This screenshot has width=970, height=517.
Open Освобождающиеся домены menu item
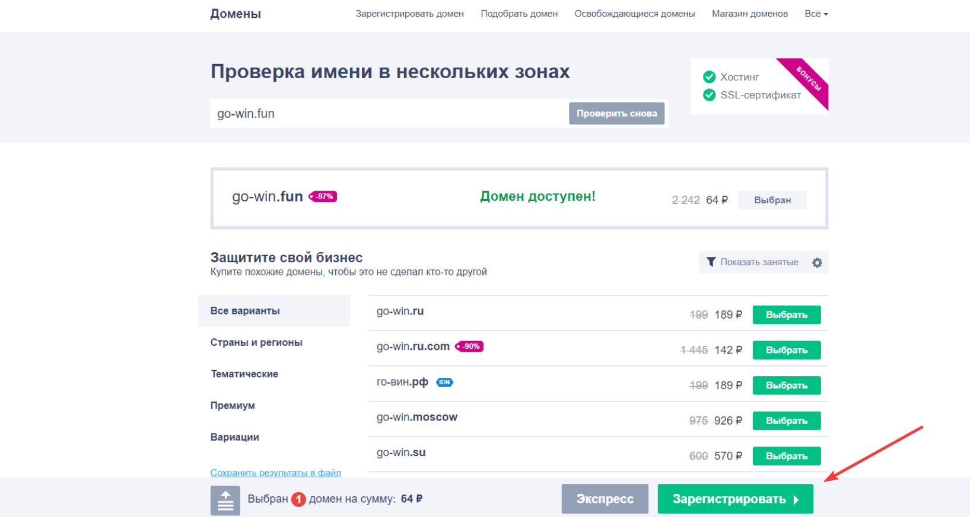(x=635, y=14)
